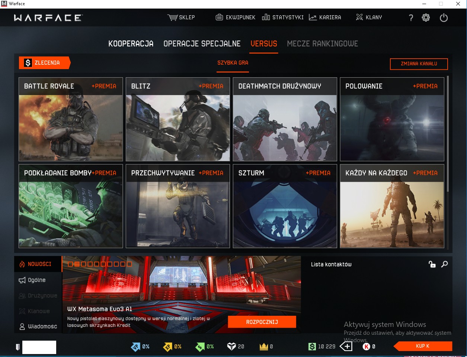Choose the Polowanie game mode
Image resolution: width=467 pixels, height=357 pixels.
[x=392, y=119]
